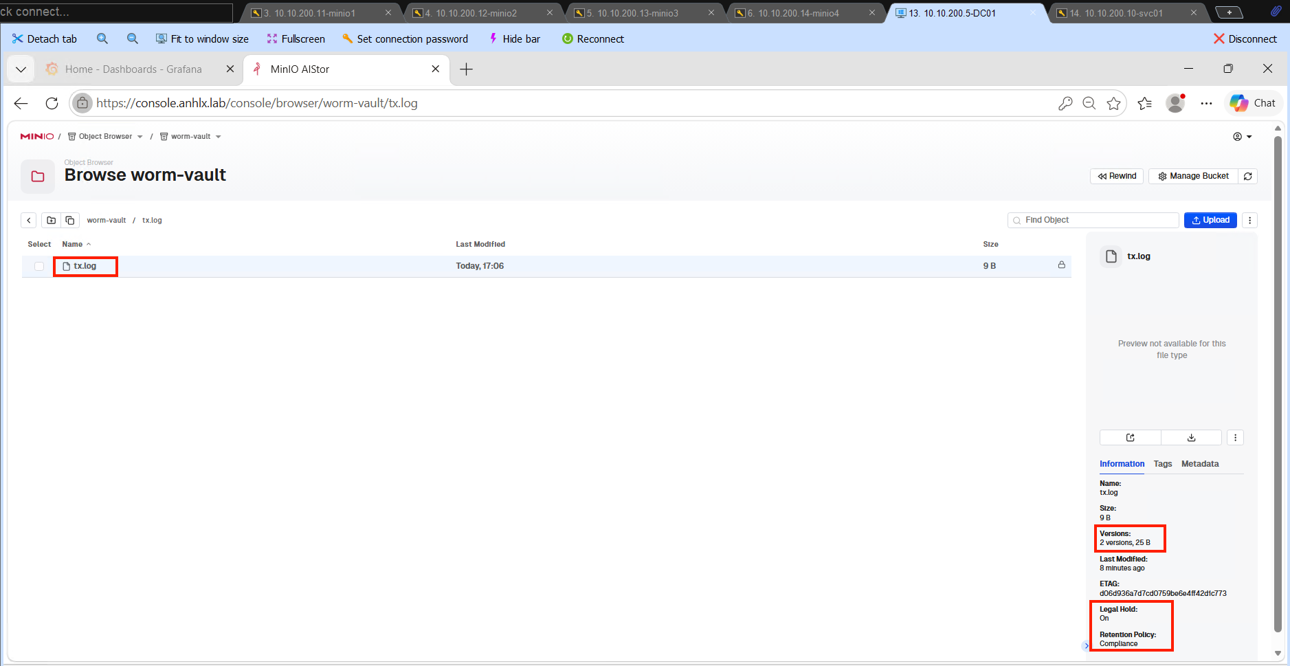Add this page to favorites star
This screenshot has height=666, width=1290.
(1114, 103)
